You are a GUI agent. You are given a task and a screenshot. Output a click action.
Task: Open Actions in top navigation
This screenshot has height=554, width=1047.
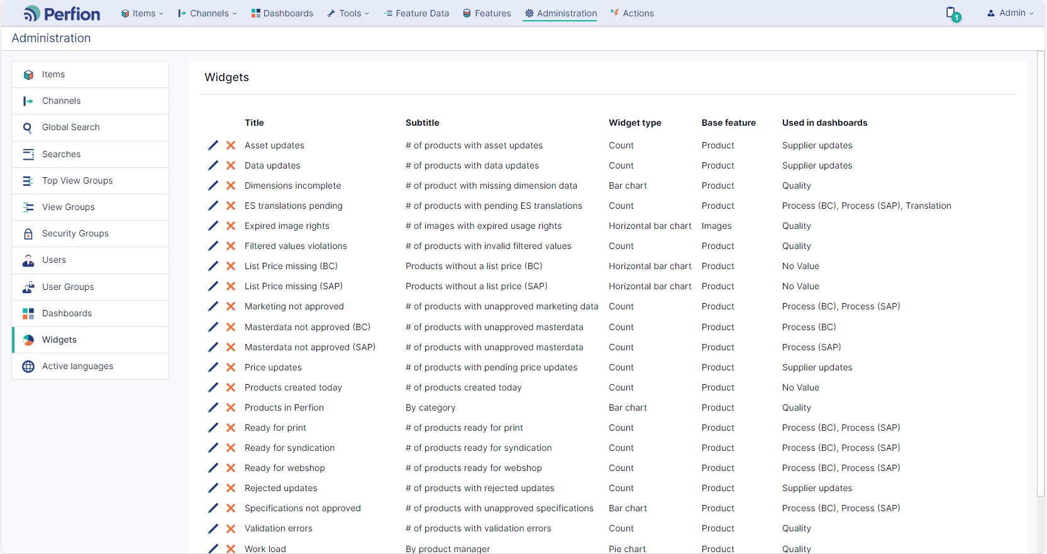[632, 13]
